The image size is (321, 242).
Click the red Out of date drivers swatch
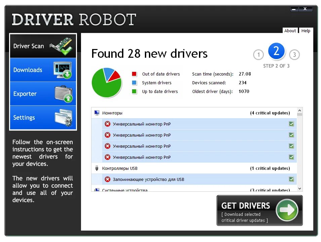[134, 74]
